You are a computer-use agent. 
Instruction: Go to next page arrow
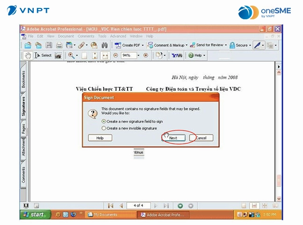pos(156,206)
